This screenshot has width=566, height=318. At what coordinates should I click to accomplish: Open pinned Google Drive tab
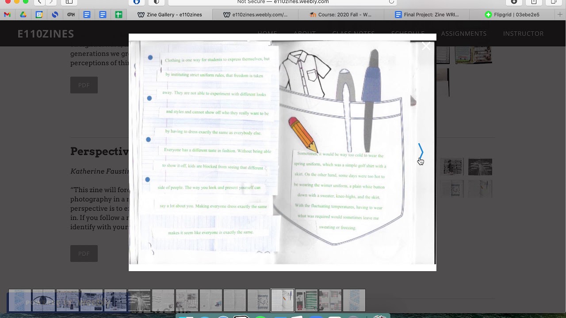click(23, 15)
